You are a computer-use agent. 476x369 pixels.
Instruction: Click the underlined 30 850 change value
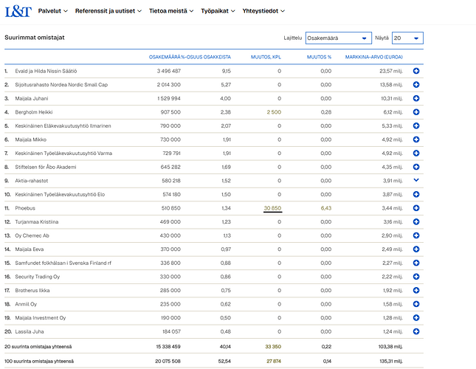pyautogui.click(x=272, y=208)
